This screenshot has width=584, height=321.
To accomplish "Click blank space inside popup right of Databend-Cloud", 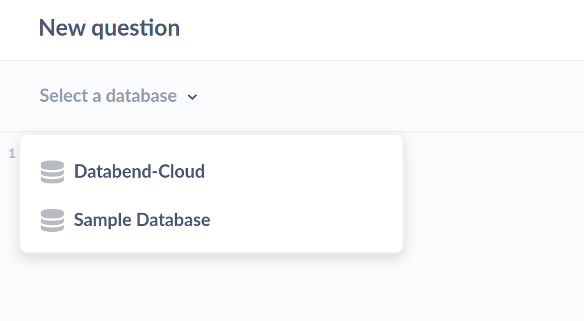I will coord(306,171).
